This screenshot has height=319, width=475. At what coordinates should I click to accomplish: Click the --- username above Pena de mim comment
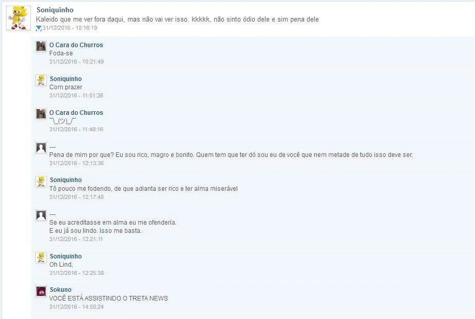[52, 147]
